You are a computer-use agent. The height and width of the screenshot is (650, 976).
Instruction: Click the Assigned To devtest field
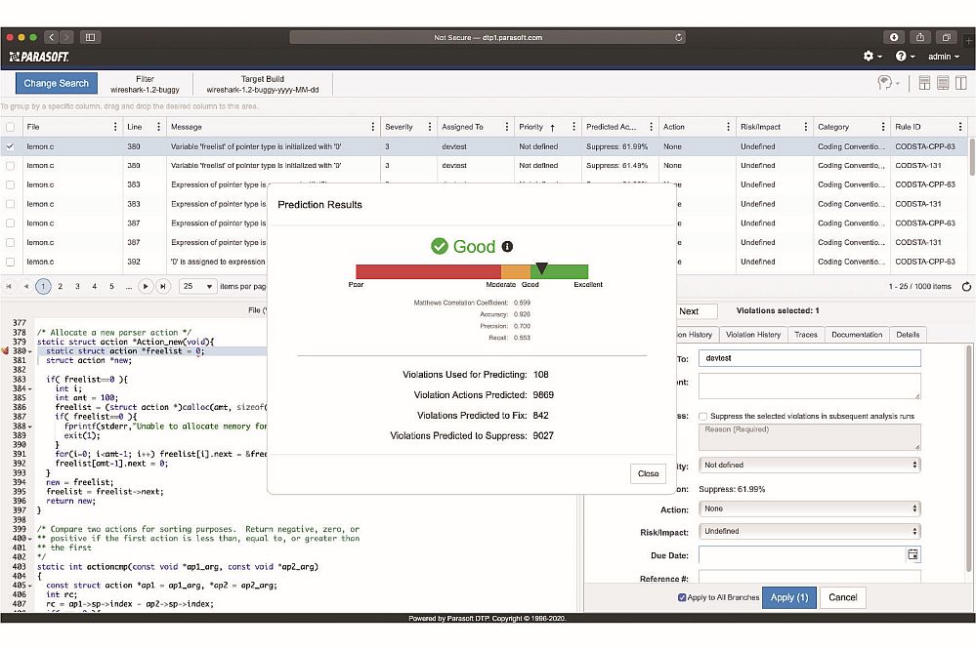tap(809, 358)
